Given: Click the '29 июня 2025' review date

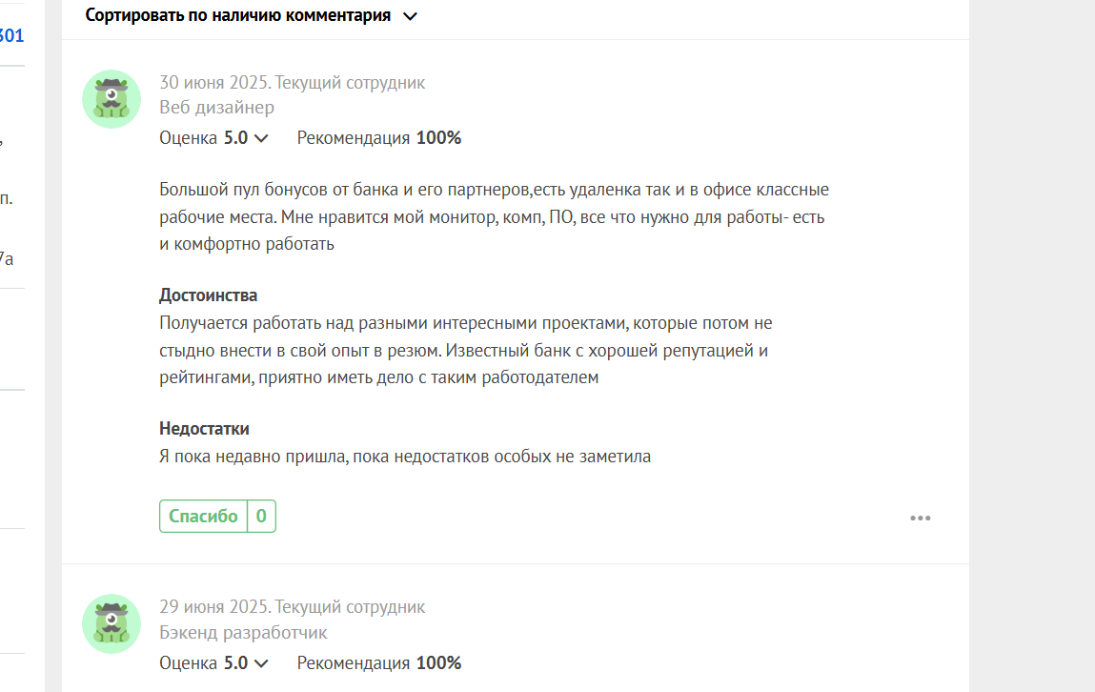Looking at the screenshot, I should pyautogui.click(x=213, y=607).
